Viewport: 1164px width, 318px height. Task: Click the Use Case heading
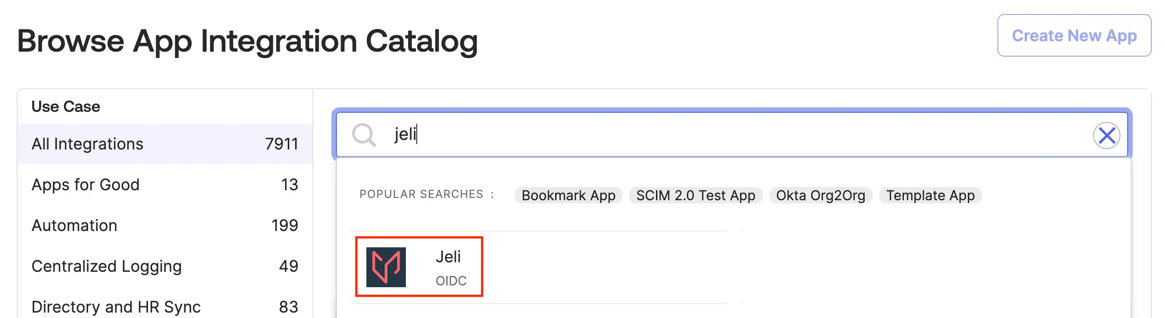[66, 106]
